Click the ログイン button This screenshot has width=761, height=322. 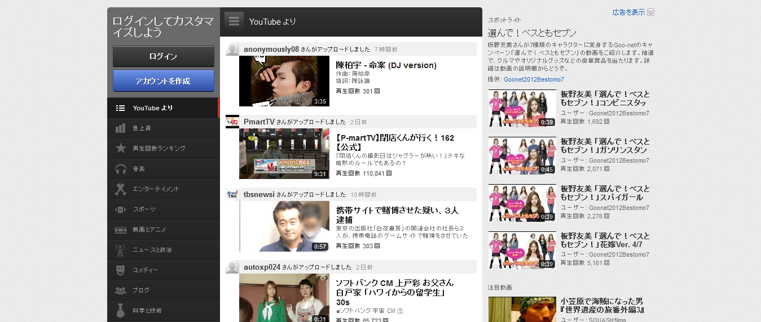164,56
